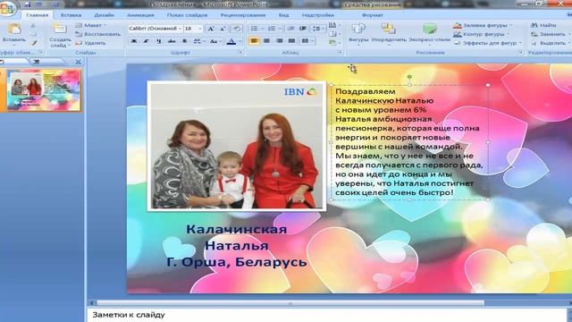Switch to the Формат drawing tools tab
572x322 pixels.
(x=373, y=15)
